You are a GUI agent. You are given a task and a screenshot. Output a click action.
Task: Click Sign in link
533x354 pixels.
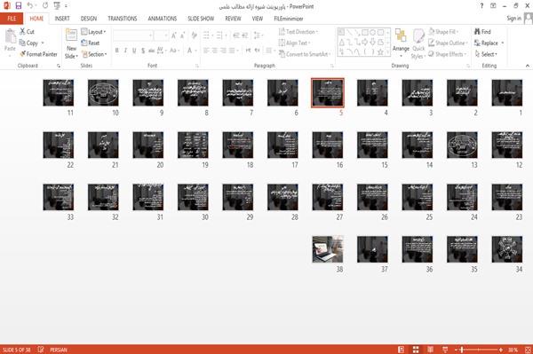coord(513,19)
